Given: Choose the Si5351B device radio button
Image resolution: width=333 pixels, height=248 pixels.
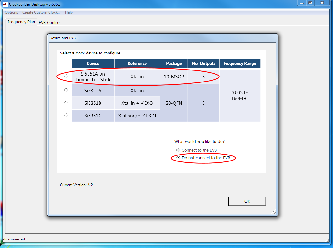Looking at the screenshot, I should 66,103.
